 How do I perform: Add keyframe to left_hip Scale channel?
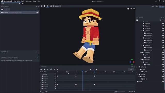55,89
